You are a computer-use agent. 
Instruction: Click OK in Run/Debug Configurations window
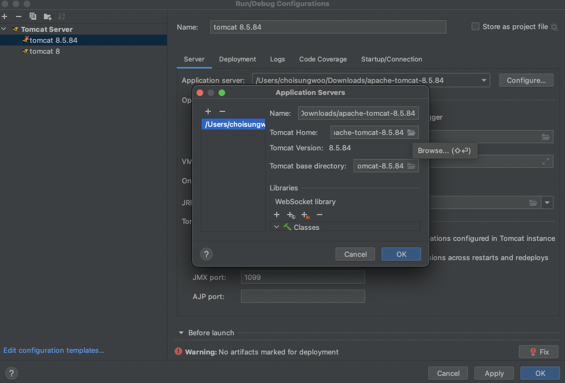click(540, 373)
